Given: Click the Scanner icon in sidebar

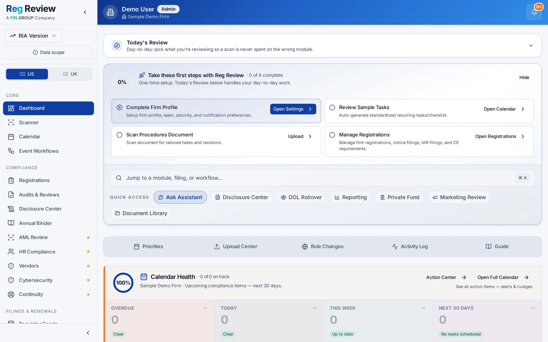Looking at the screenshot, I should click(11, 123).
